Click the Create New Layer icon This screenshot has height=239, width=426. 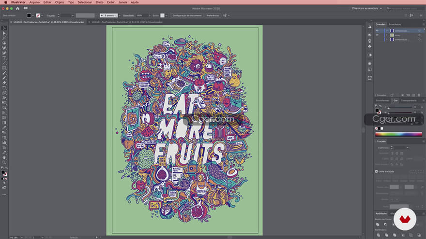[413, 95]
